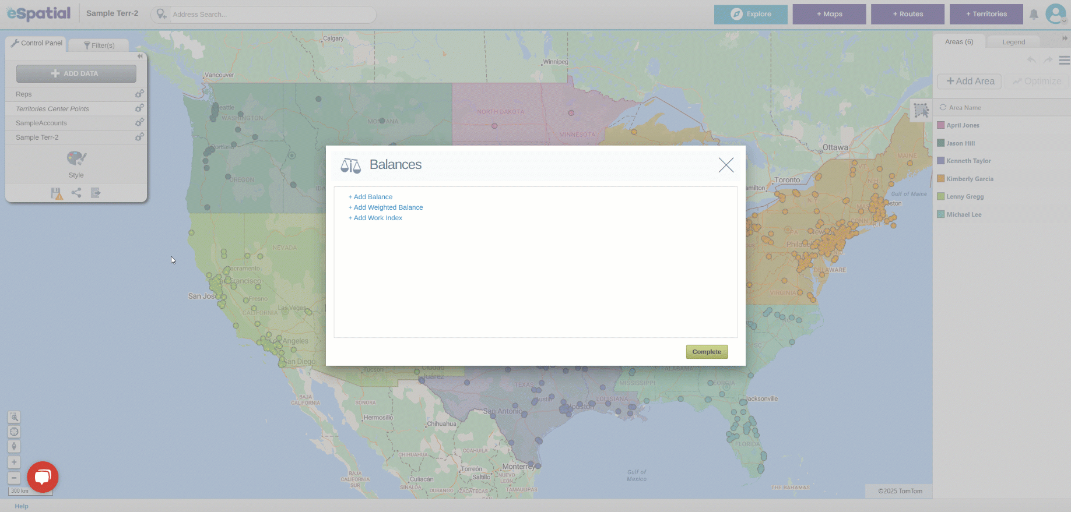Select the Jason Hill area name
This screenshot has height=512, width=1071.
tap(960, 143)
